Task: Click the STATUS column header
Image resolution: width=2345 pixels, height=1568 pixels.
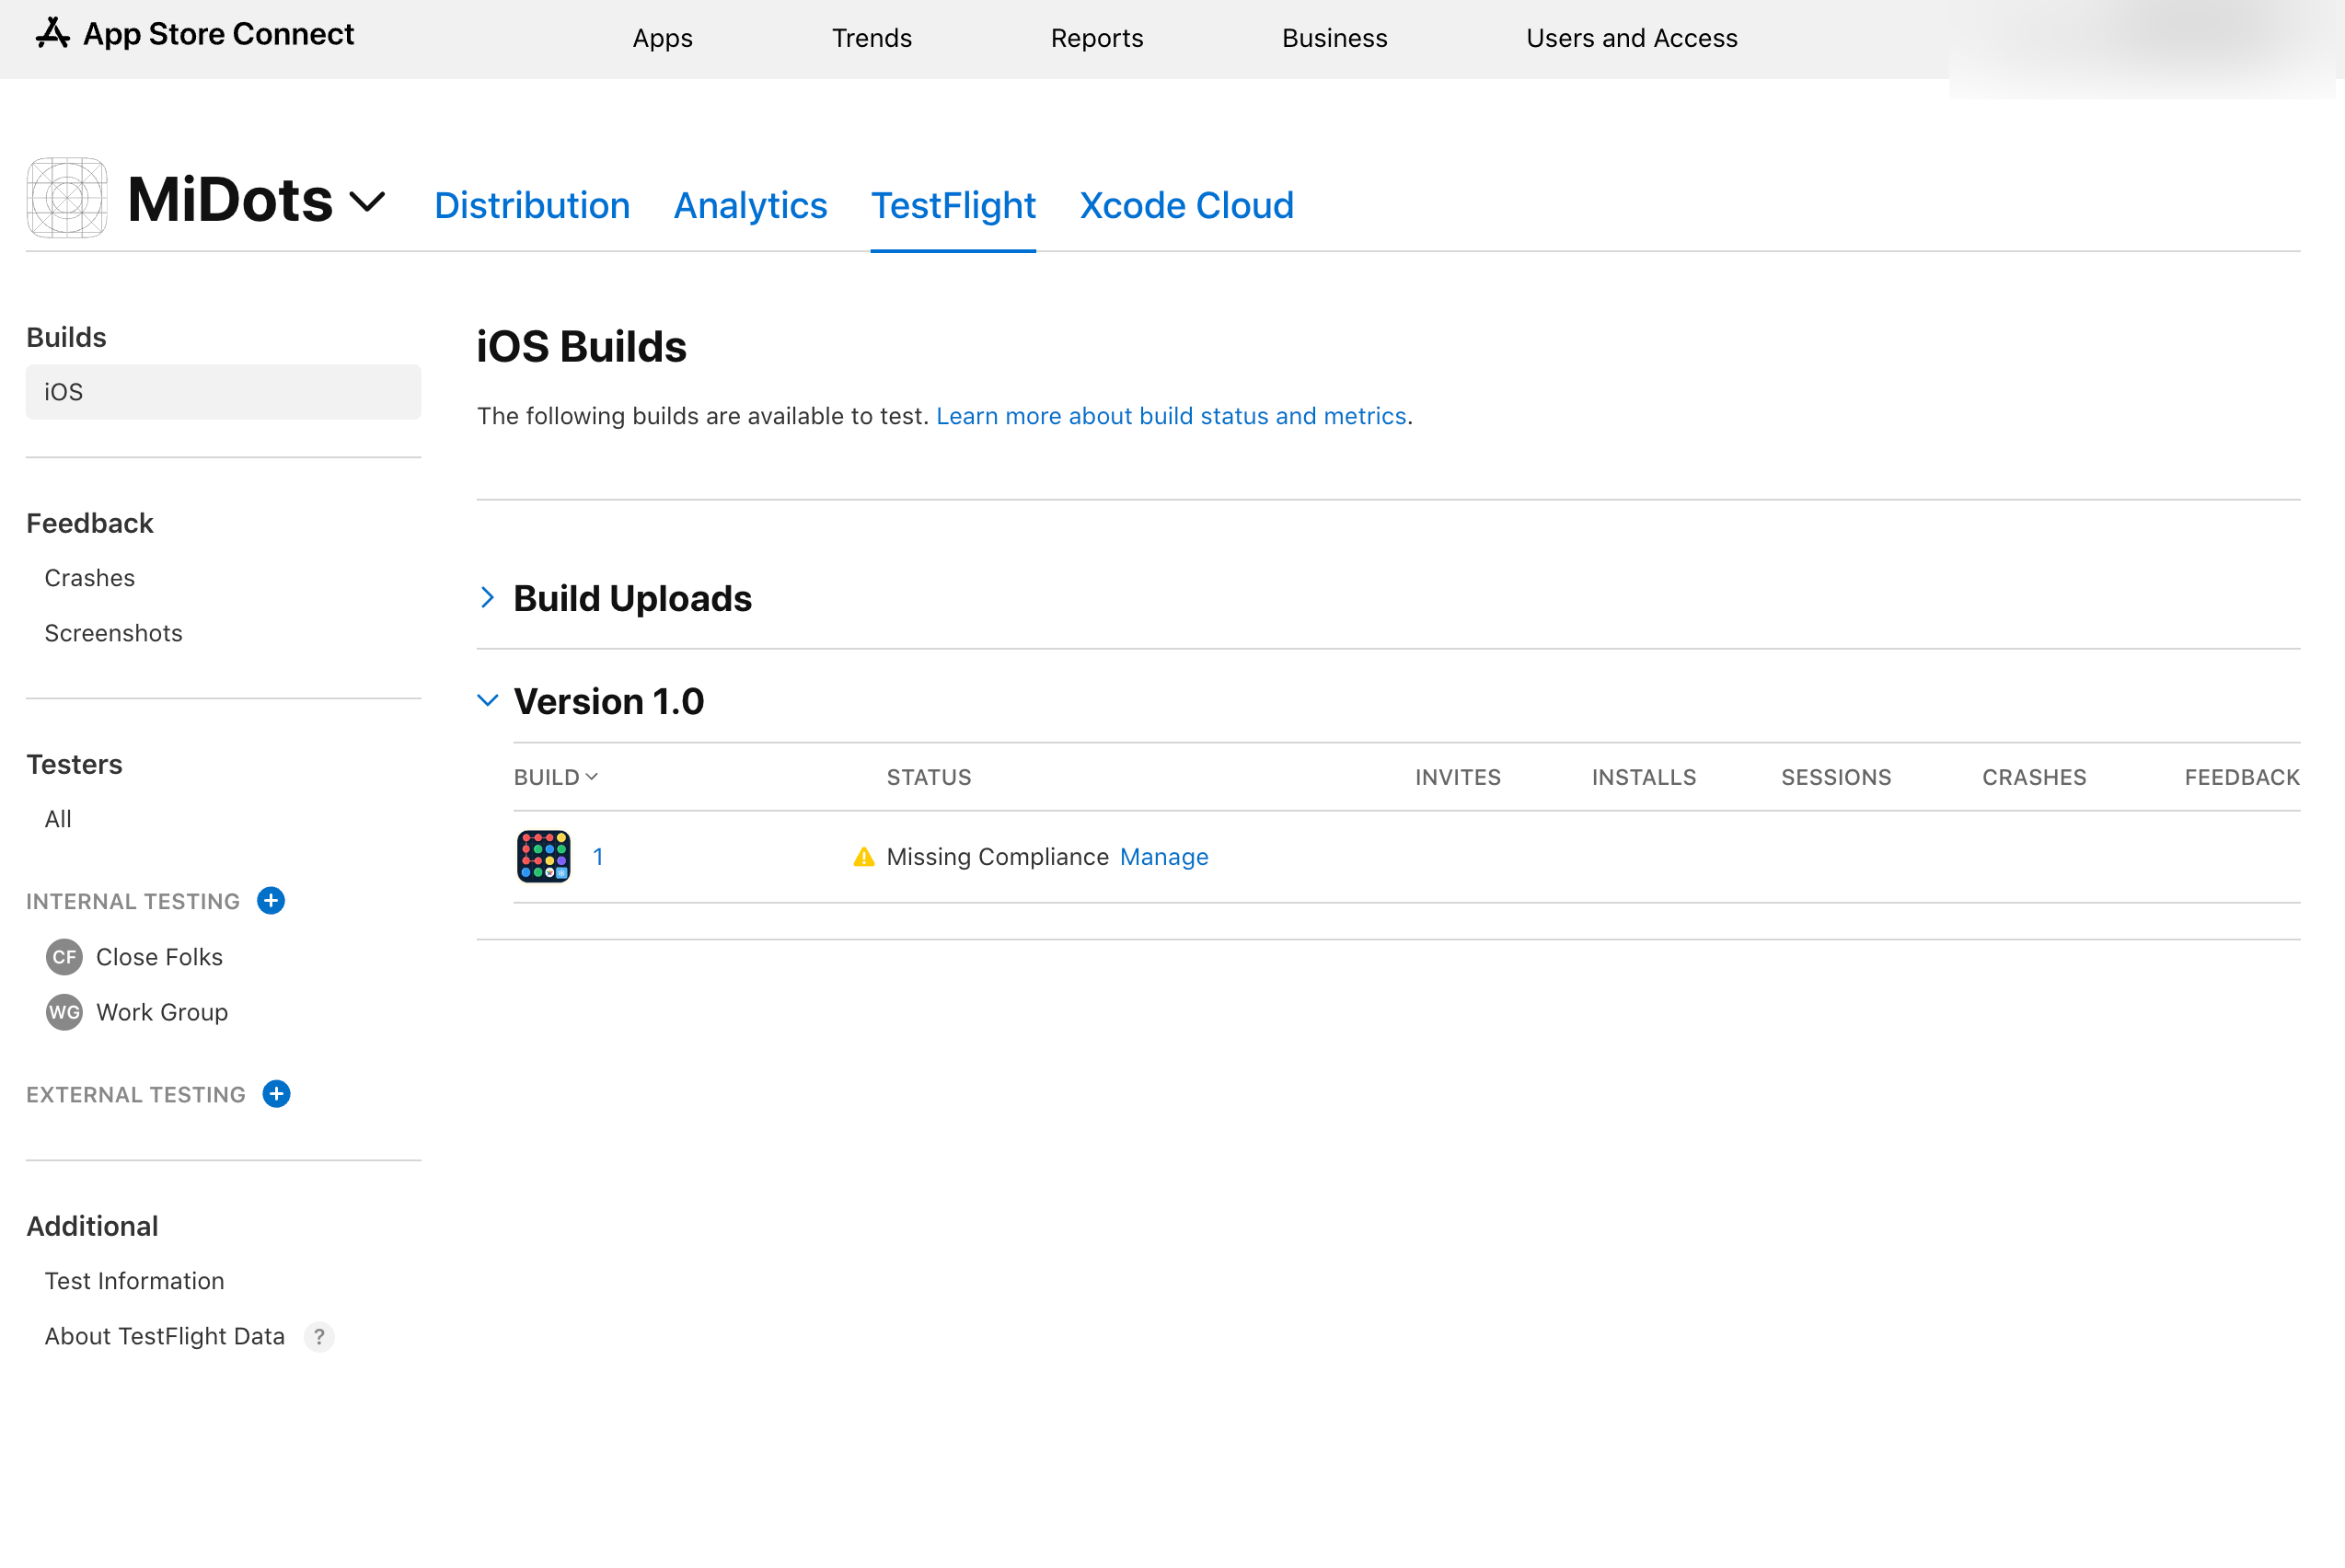Action: (929, 777)
